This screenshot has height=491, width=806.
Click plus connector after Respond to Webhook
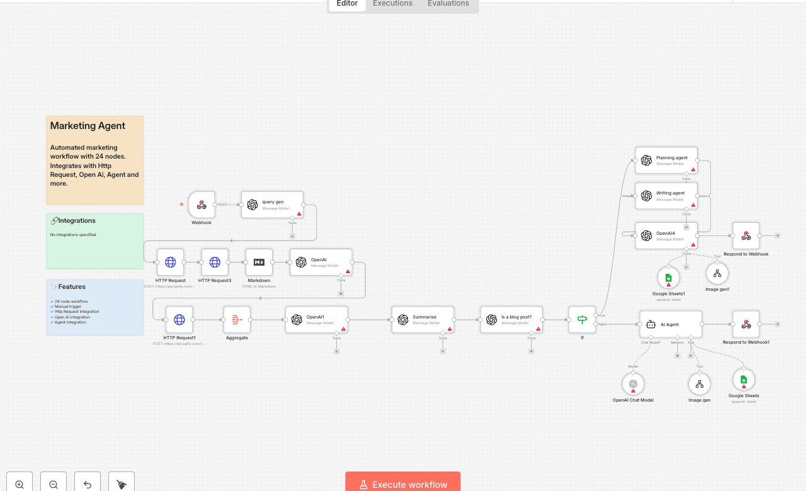point(778,235)
